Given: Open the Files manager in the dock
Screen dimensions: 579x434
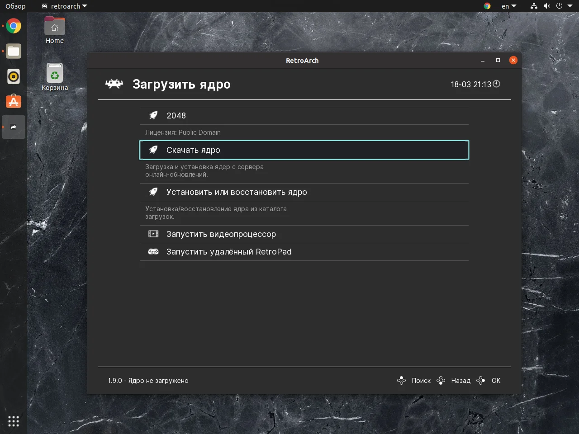Looking at the screenshot, I should tap(14, 51).
